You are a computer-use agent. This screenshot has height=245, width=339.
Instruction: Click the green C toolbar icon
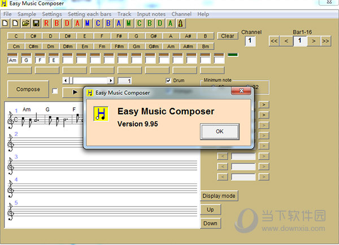(140, 23)
